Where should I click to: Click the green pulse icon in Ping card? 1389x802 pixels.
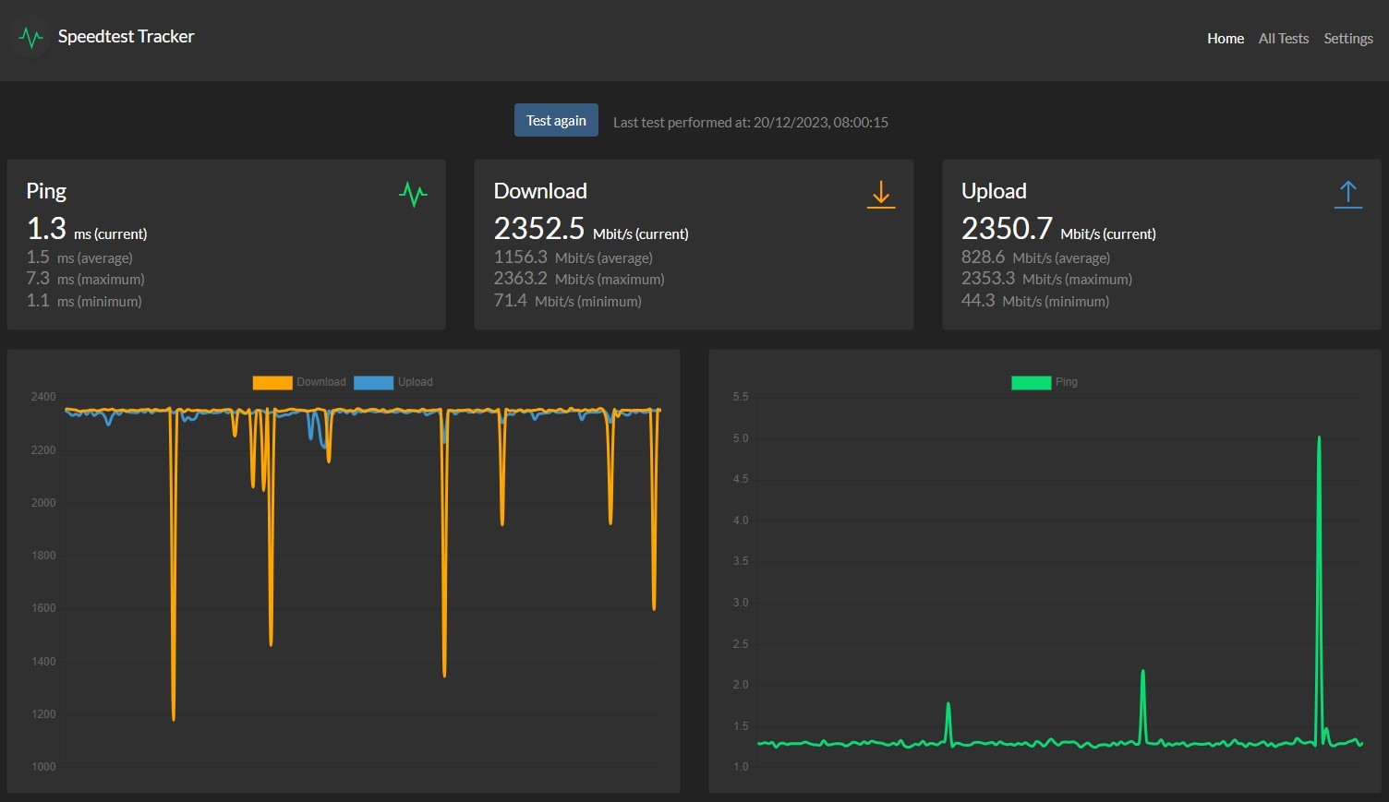point(413,194)
